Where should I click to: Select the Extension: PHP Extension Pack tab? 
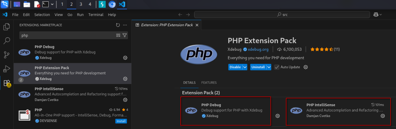(167, 25)
